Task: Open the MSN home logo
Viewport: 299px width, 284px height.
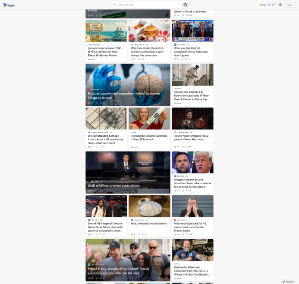Action: coord(9,5)
